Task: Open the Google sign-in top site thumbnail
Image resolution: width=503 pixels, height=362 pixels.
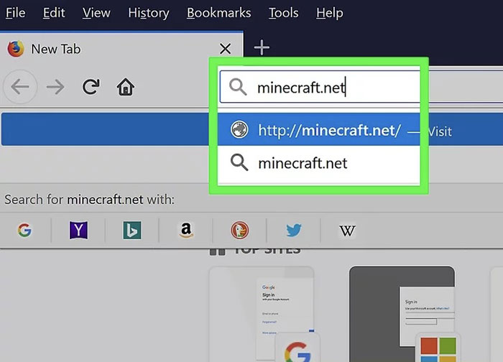Action: coord(262,314)
